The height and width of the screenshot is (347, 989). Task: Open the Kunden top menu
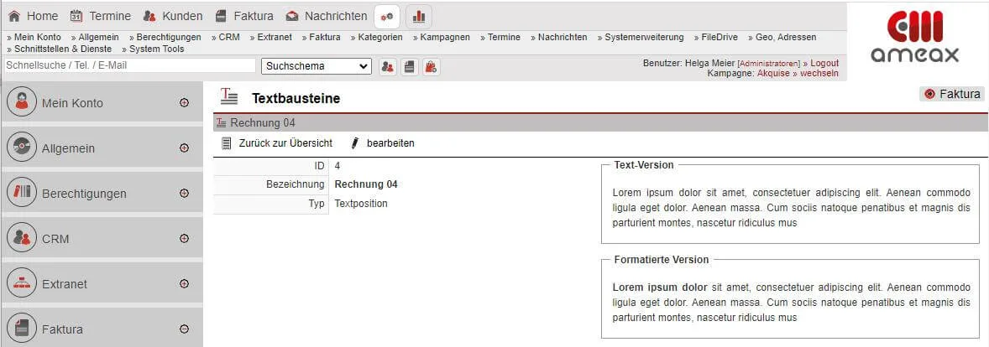point(173,16)
